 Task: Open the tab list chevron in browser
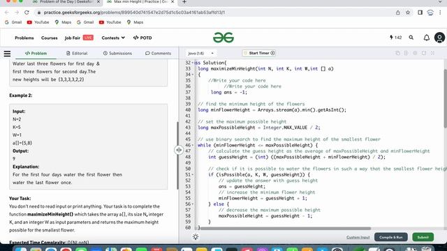[x=441, y=2]
